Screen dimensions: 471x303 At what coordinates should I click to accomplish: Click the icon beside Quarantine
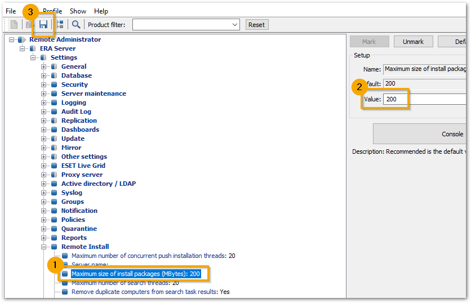pyautogui.click(x=55, y=229)
